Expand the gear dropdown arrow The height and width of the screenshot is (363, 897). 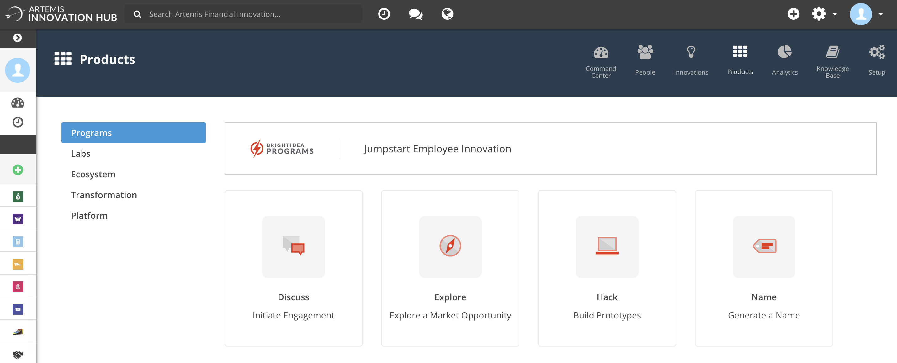(x=835, y=14)
